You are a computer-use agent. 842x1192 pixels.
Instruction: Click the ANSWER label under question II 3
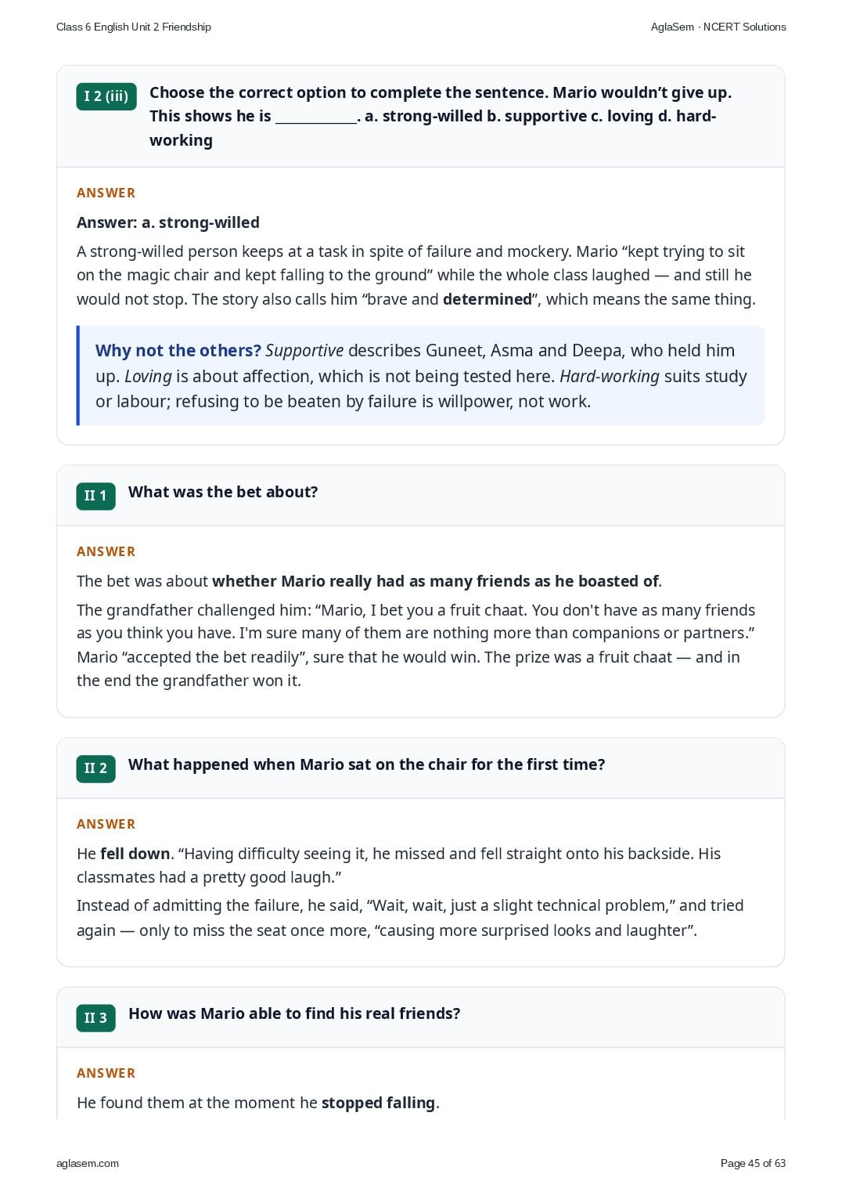click(x=106, y=1073)
